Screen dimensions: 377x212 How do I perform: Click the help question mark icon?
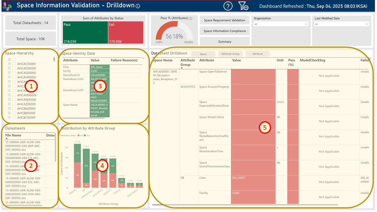point(228,6)
